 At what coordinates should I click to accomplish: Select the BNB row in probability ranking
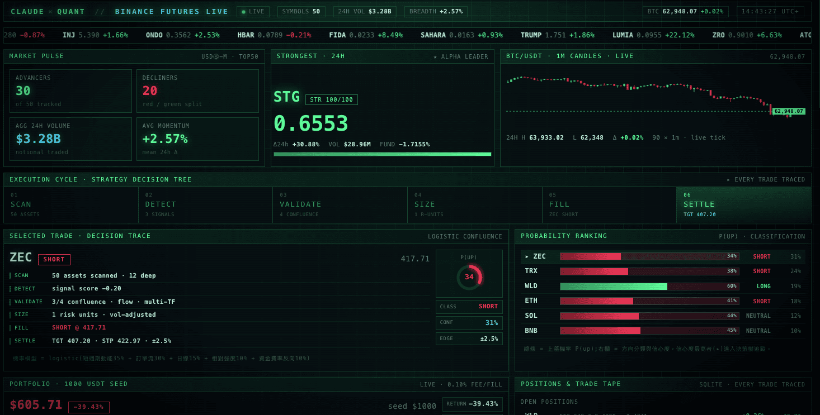coord(663,331)
